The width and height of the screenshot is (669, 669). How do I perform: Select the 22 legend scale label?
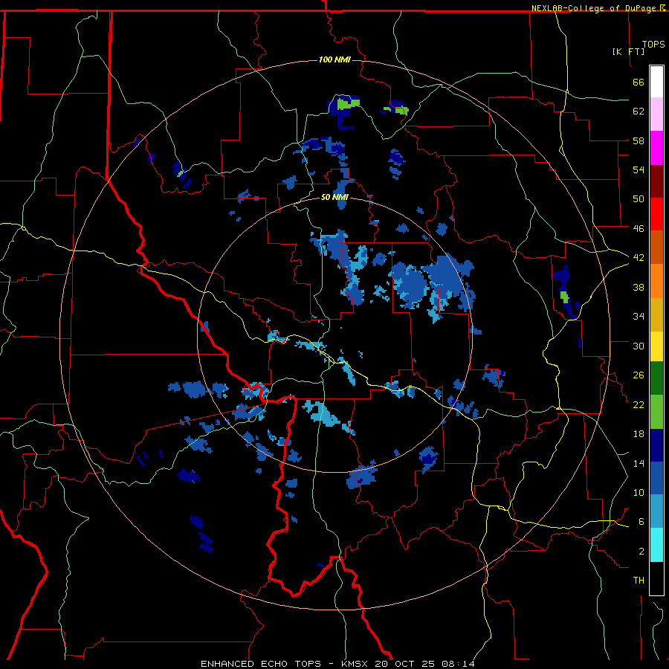coord(639,404)
